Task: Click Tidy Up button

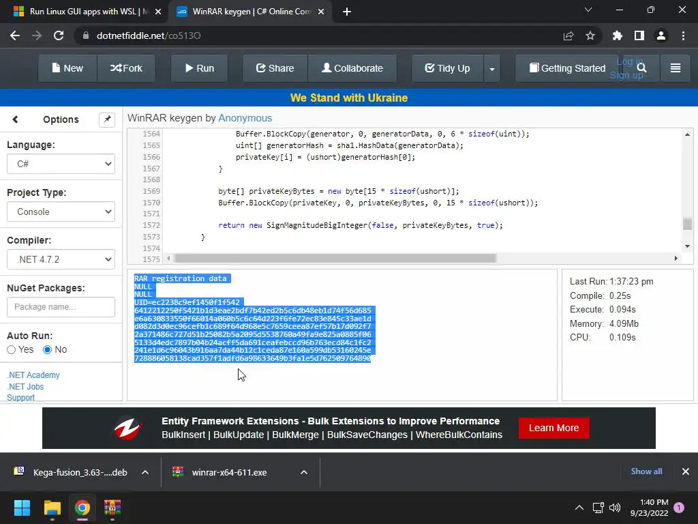Action: pyautogui.click(x=447, y=68)
